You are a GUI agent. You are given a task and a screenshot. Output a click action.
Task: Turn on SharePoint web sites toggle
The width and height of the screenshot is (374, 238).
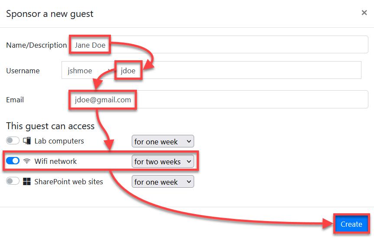point(13,181)
